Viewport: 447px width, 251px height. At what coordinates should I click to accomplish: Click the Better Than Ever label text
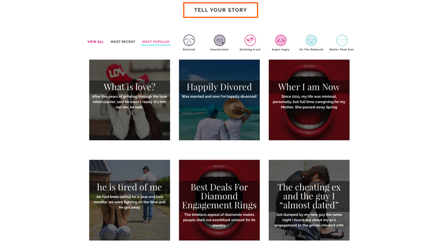tap(342, 49)
